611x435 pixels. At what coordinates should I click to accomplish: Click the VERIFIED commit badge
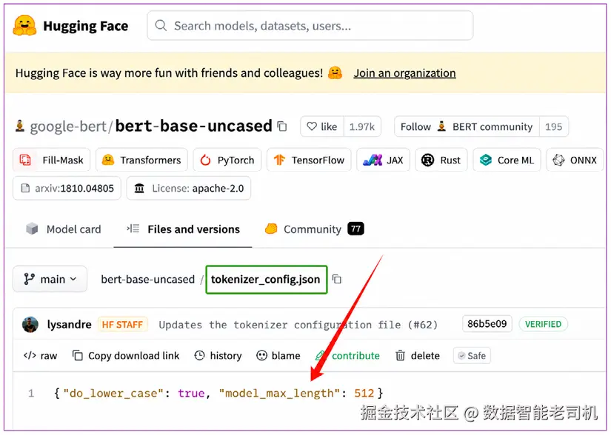543,324
